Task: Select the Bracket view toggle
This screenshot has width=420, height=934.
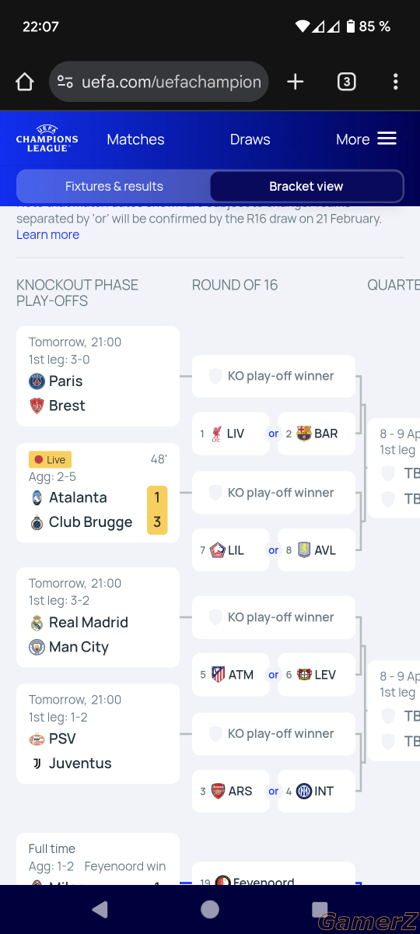Action: click(306, 187)
